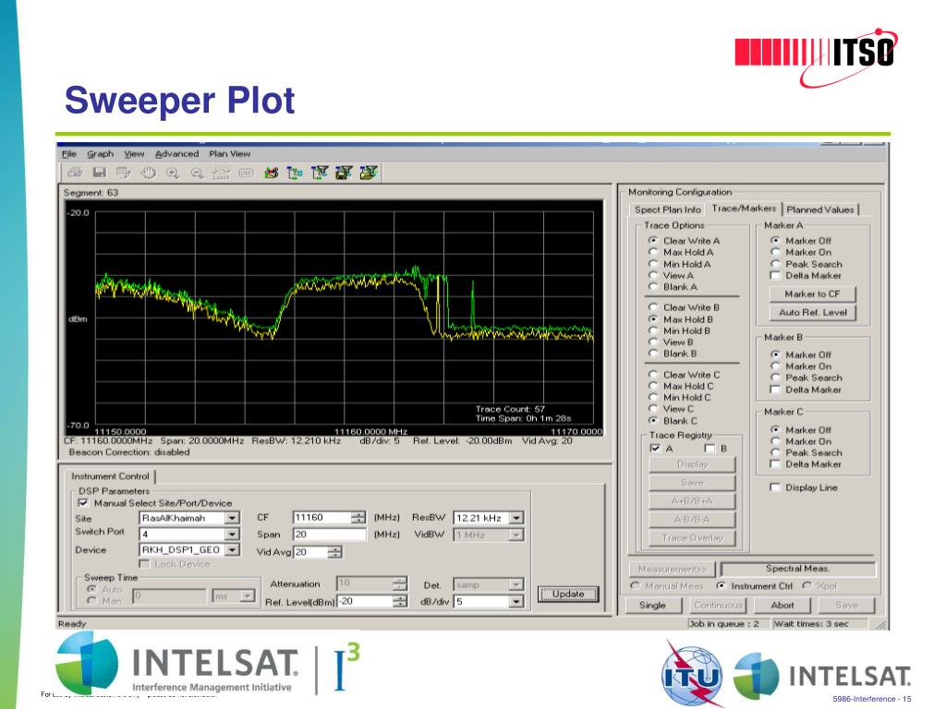
Task: Uncheck Manual Select Site/Port/Device
Action: pos(83,503)
